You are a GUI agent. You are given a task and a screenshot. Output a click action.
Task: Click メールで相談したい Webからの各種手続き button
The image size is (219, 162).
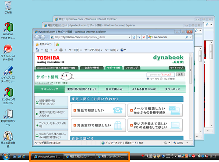155,110
